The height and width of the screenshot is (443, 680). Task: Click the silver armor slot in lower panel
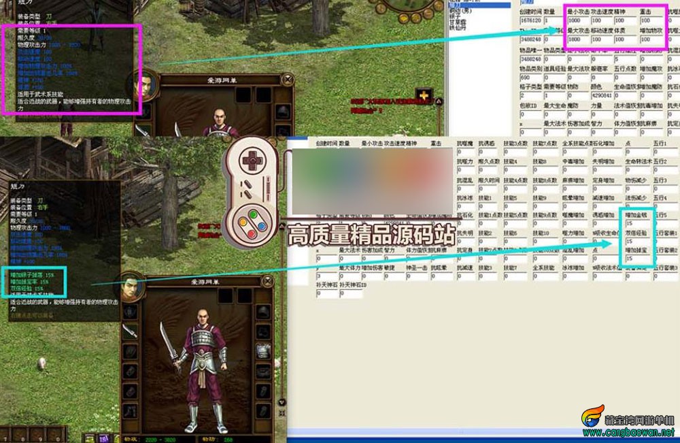tap(263, 351)
